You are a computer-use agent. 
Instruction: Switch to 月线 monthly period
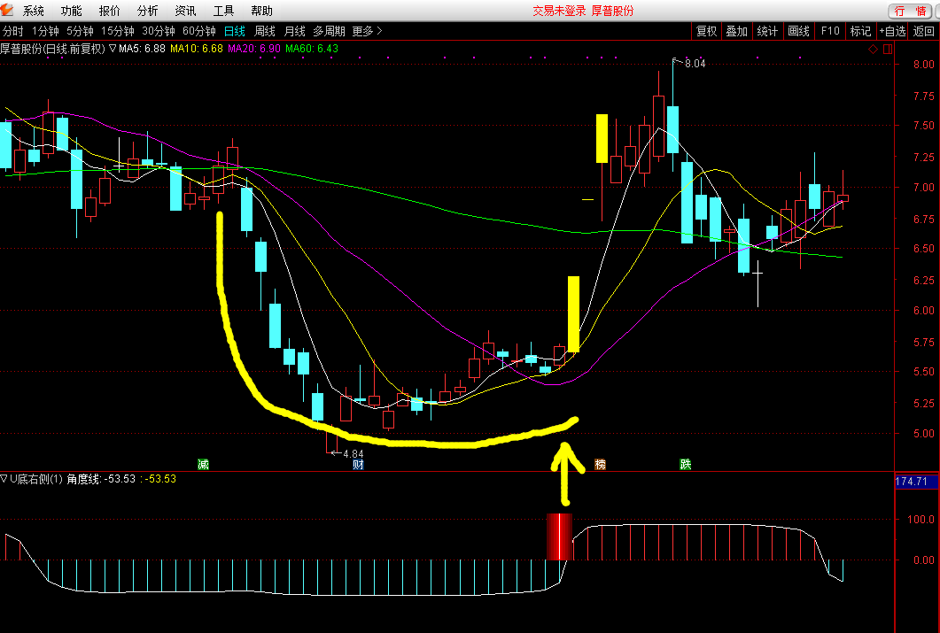click(x=294, y=31)
